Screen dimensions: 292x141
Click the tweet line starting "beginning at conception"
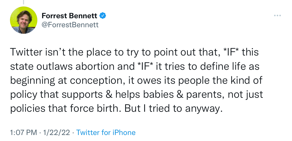pos(136,81)
